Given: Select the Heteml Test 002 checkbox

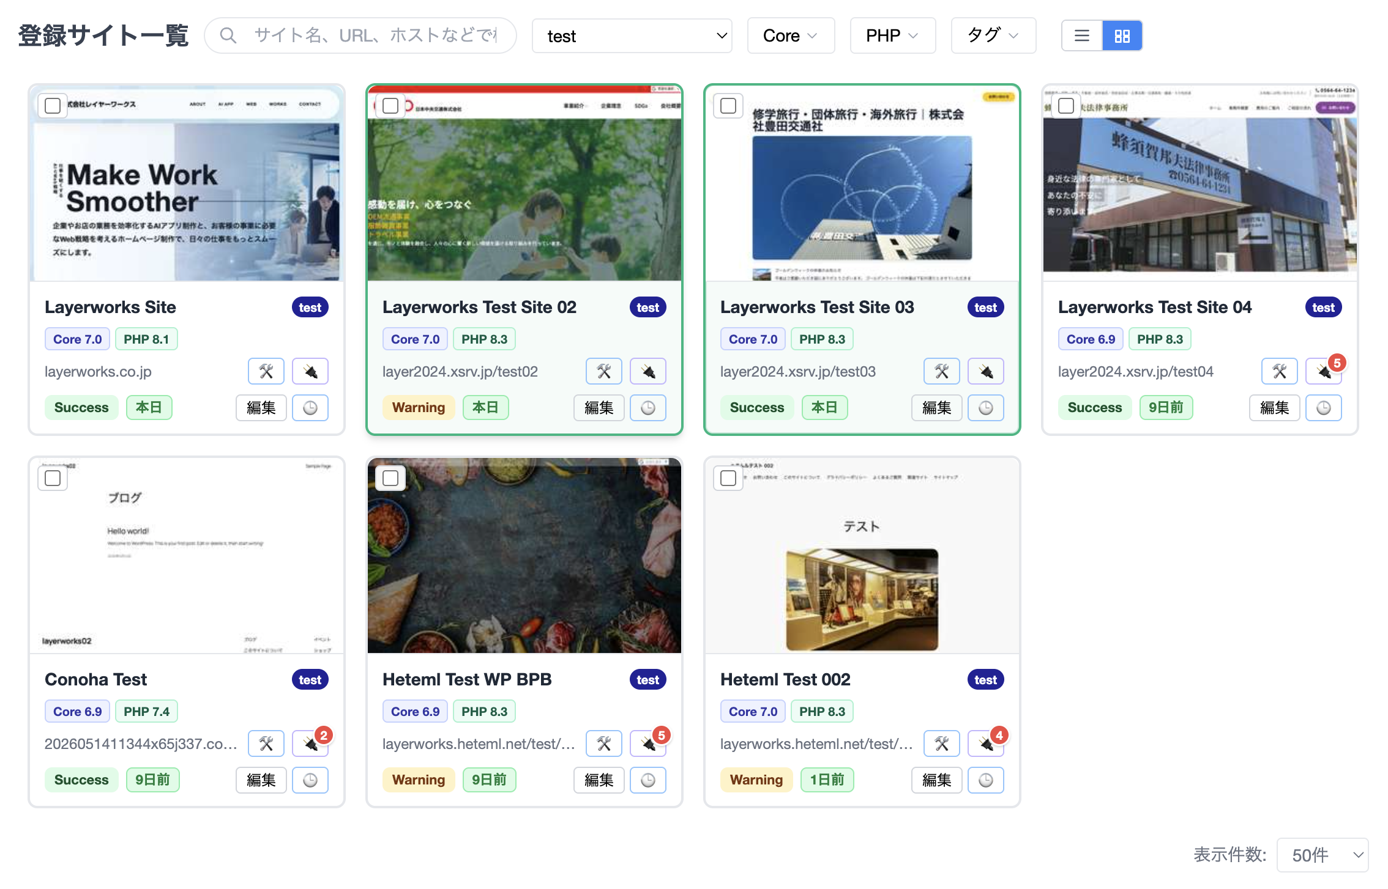Looking at the screenshot, I should click(x=728, y=478).
